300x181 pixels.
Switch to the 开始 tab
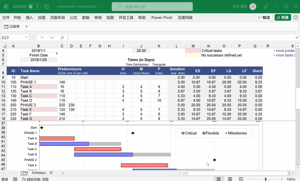(17, 18)
